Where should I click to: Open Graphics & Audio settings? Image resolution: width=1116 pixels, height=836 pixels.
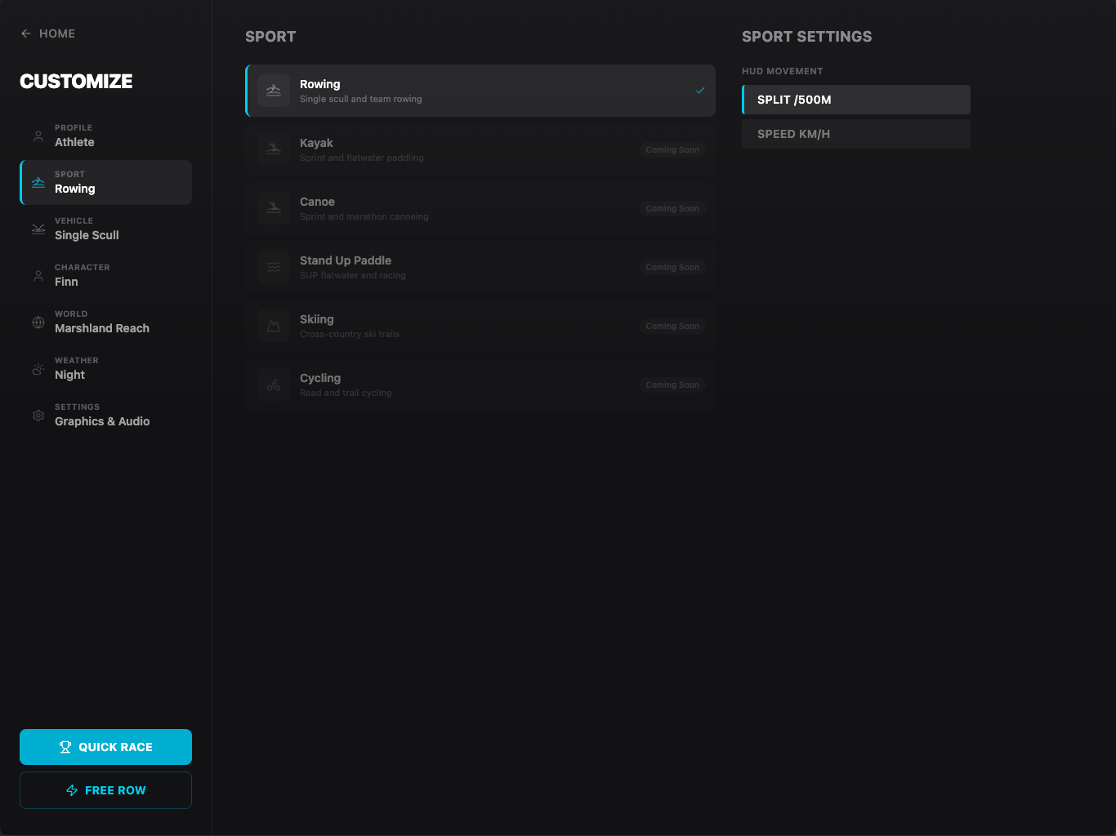coord(106,415)
